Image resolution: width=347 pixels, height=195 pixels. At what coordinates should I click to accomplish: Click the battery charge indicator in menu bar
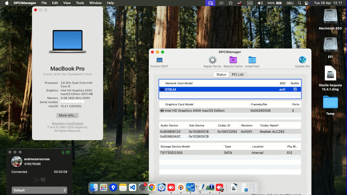(x=278, y=3)
